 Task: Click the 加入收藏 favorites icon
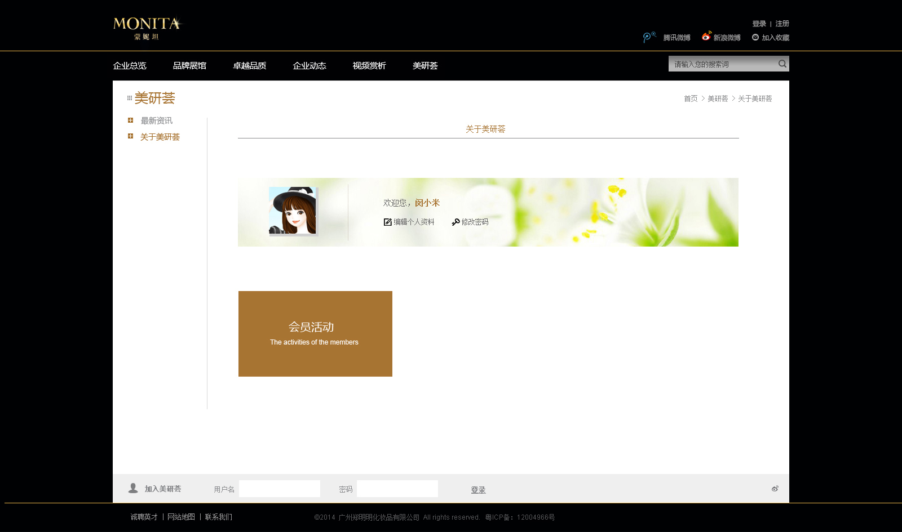coord(755,37)
